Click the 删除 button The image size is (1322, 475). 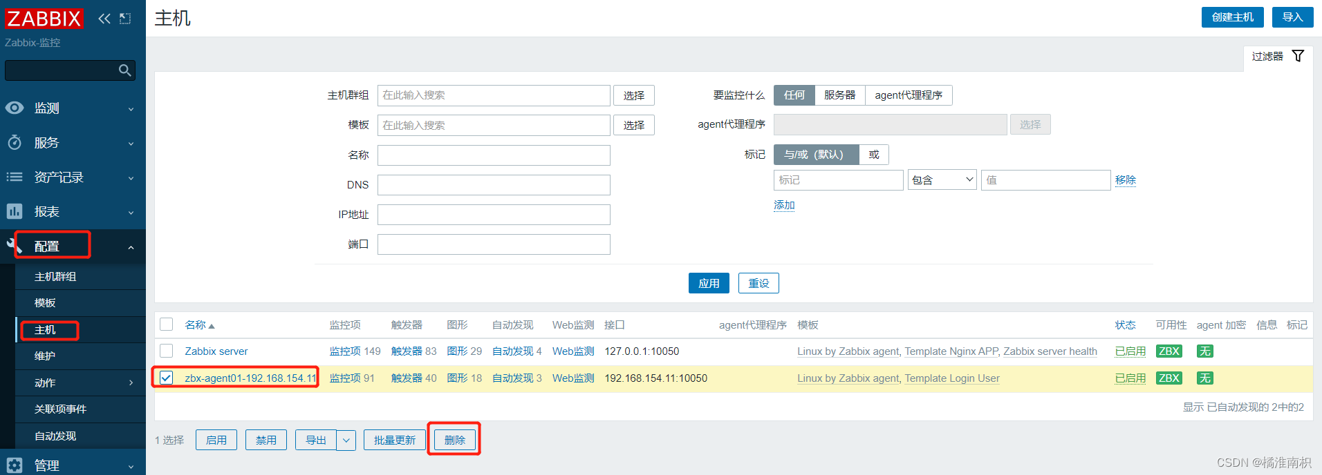coord(455,440)
